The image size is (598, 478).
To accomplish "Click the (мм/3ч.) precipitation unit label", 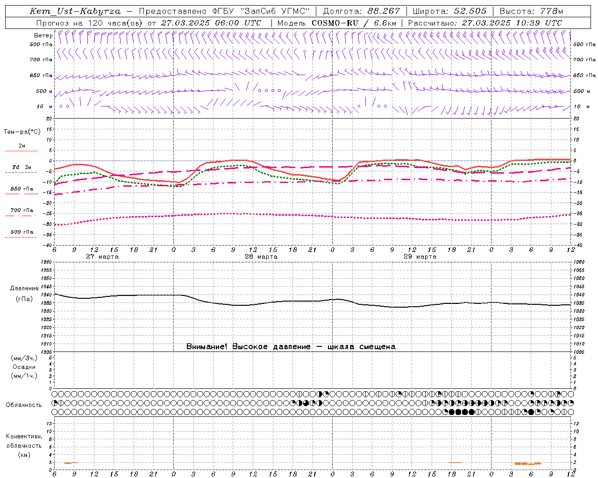I will pos(24,358).
